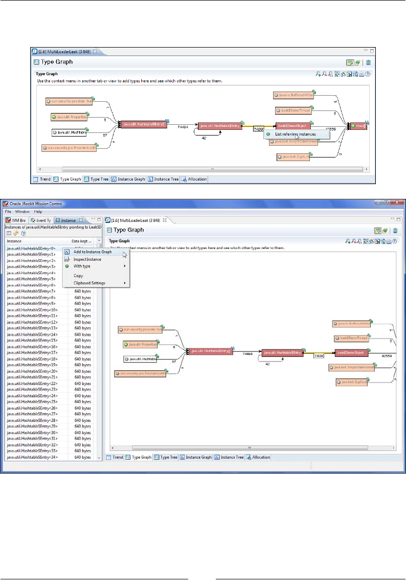The image size is (406, 584).
Task: Maximize the lower MultiLoaderLeak editor pane
Action: click(398, 219)
